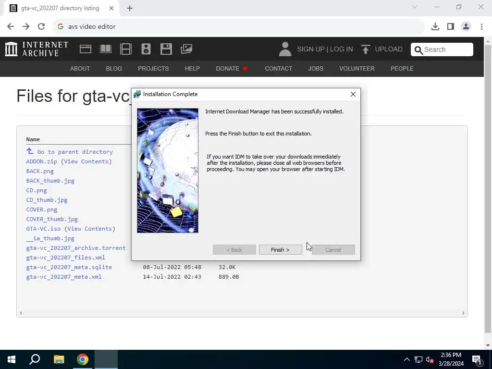Image resolution: width=492 pixels, height=369 pixels.
Task: Open BACK_thumb.jpg file link
Action: pyautogui.click(x=50, y=181)
